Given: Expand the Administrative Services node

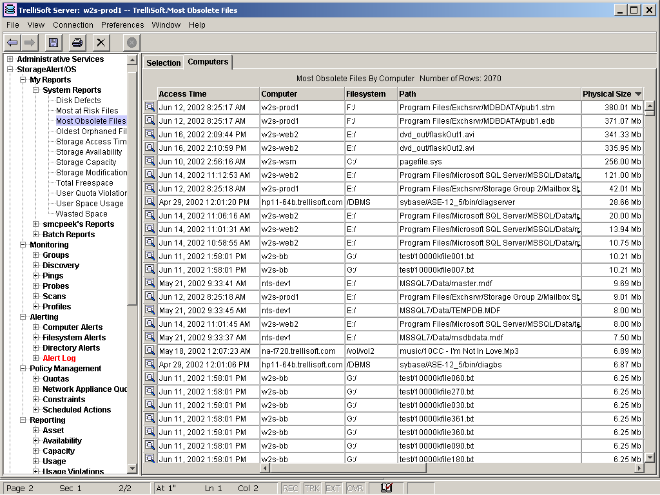Looking at the screenshot, I should (10, 59).
